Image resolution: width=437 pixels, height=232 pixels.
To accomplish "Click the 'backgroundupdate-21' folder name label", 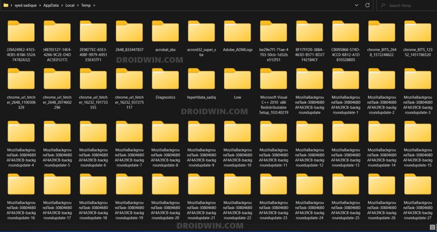I will pyautogui.click(x=201, y=210).
